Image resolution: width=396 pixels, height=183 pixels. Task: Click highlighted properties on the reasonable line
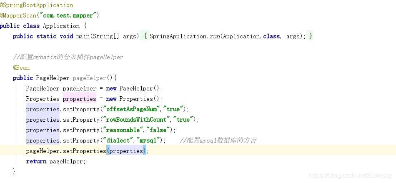click(43, 130)
